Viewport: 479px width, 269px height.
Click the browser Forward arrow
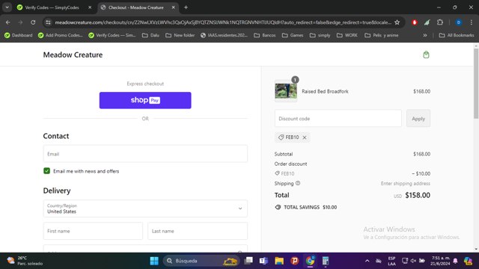[x=20, y=22]
